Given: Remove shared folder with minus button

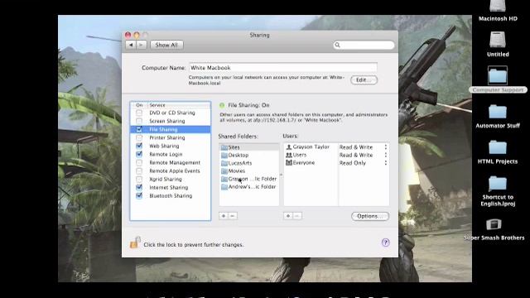Looking at the screenshot, I should click(233, 216).
